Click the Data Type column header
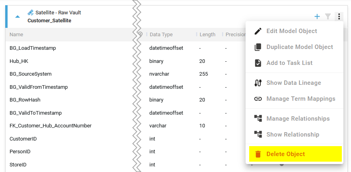 [x=161, y=35]
